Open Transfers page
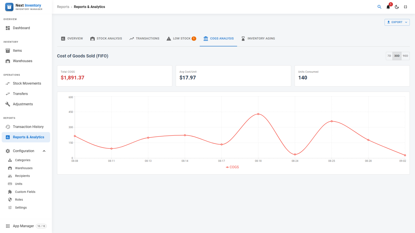 coord(26,94)
